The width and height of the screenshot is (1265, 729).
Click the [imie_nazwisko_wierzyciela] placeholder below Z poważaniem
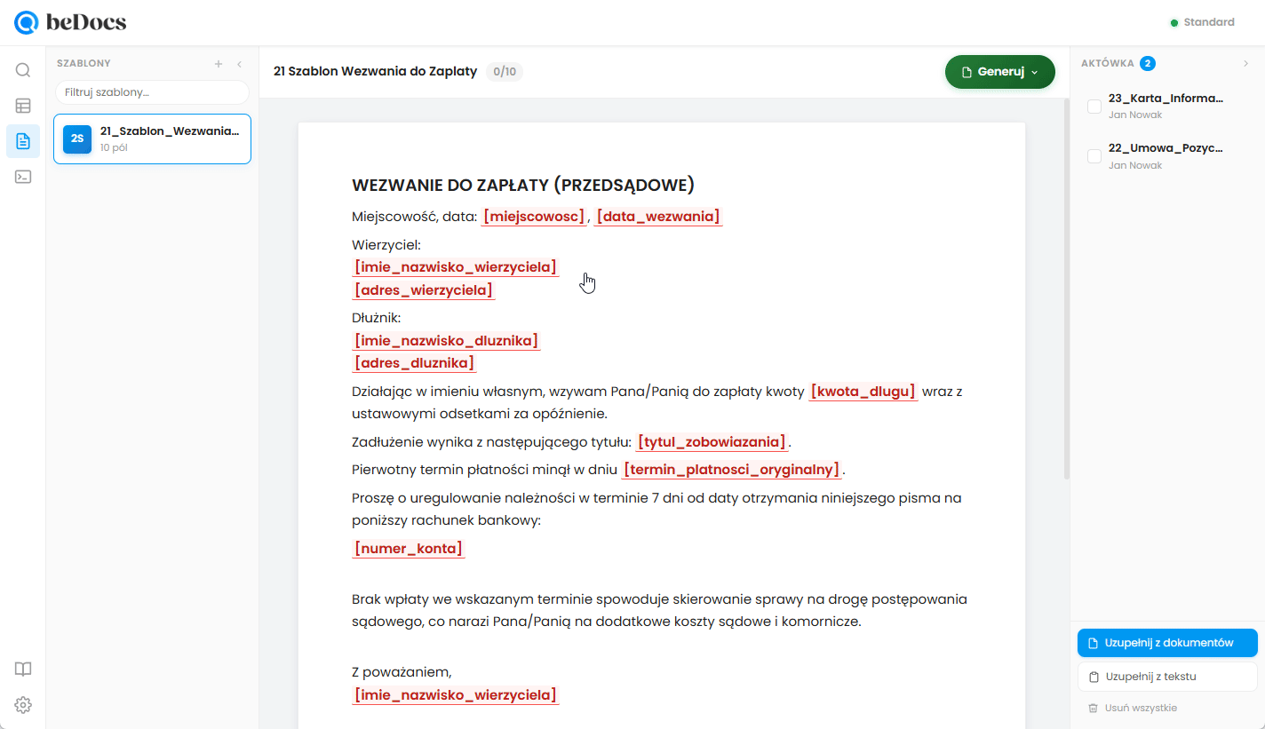(456, 695)
